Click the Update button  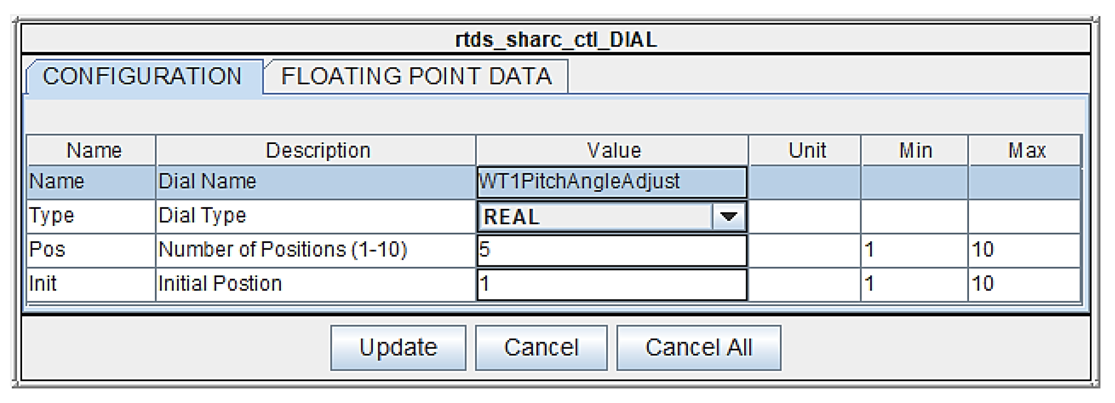coord(398,348)
